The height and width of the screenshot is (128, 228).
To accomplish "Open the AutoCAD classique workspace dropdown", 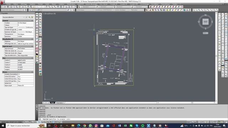I will tap(11, 10).
